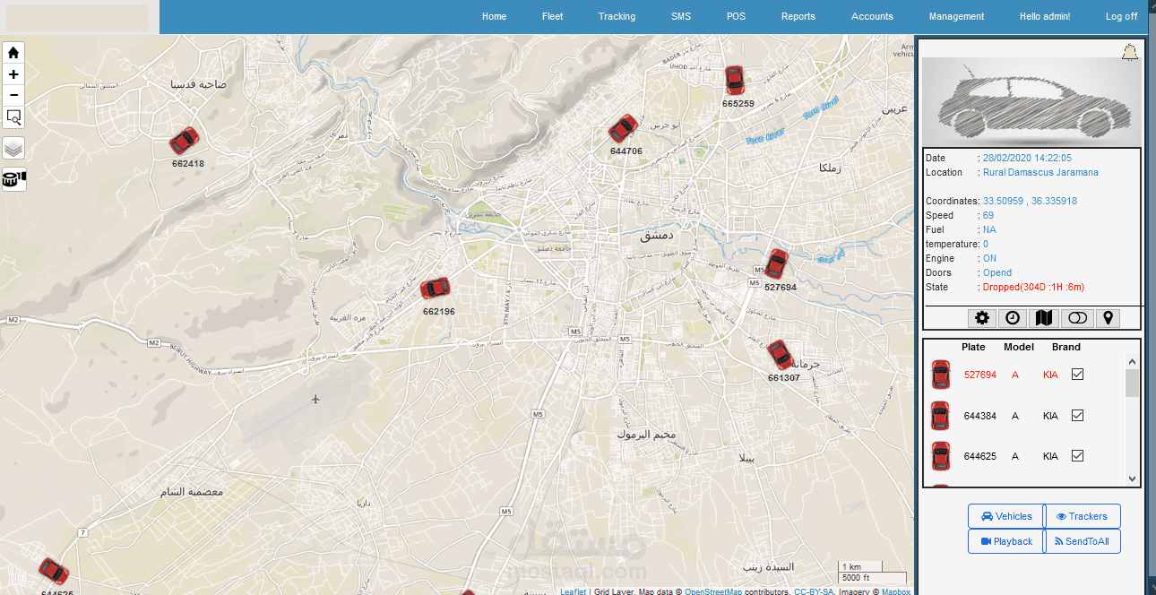Select car marker 644706 on map
This screenshot has width=1156, height=595.
tap(623, 129)
